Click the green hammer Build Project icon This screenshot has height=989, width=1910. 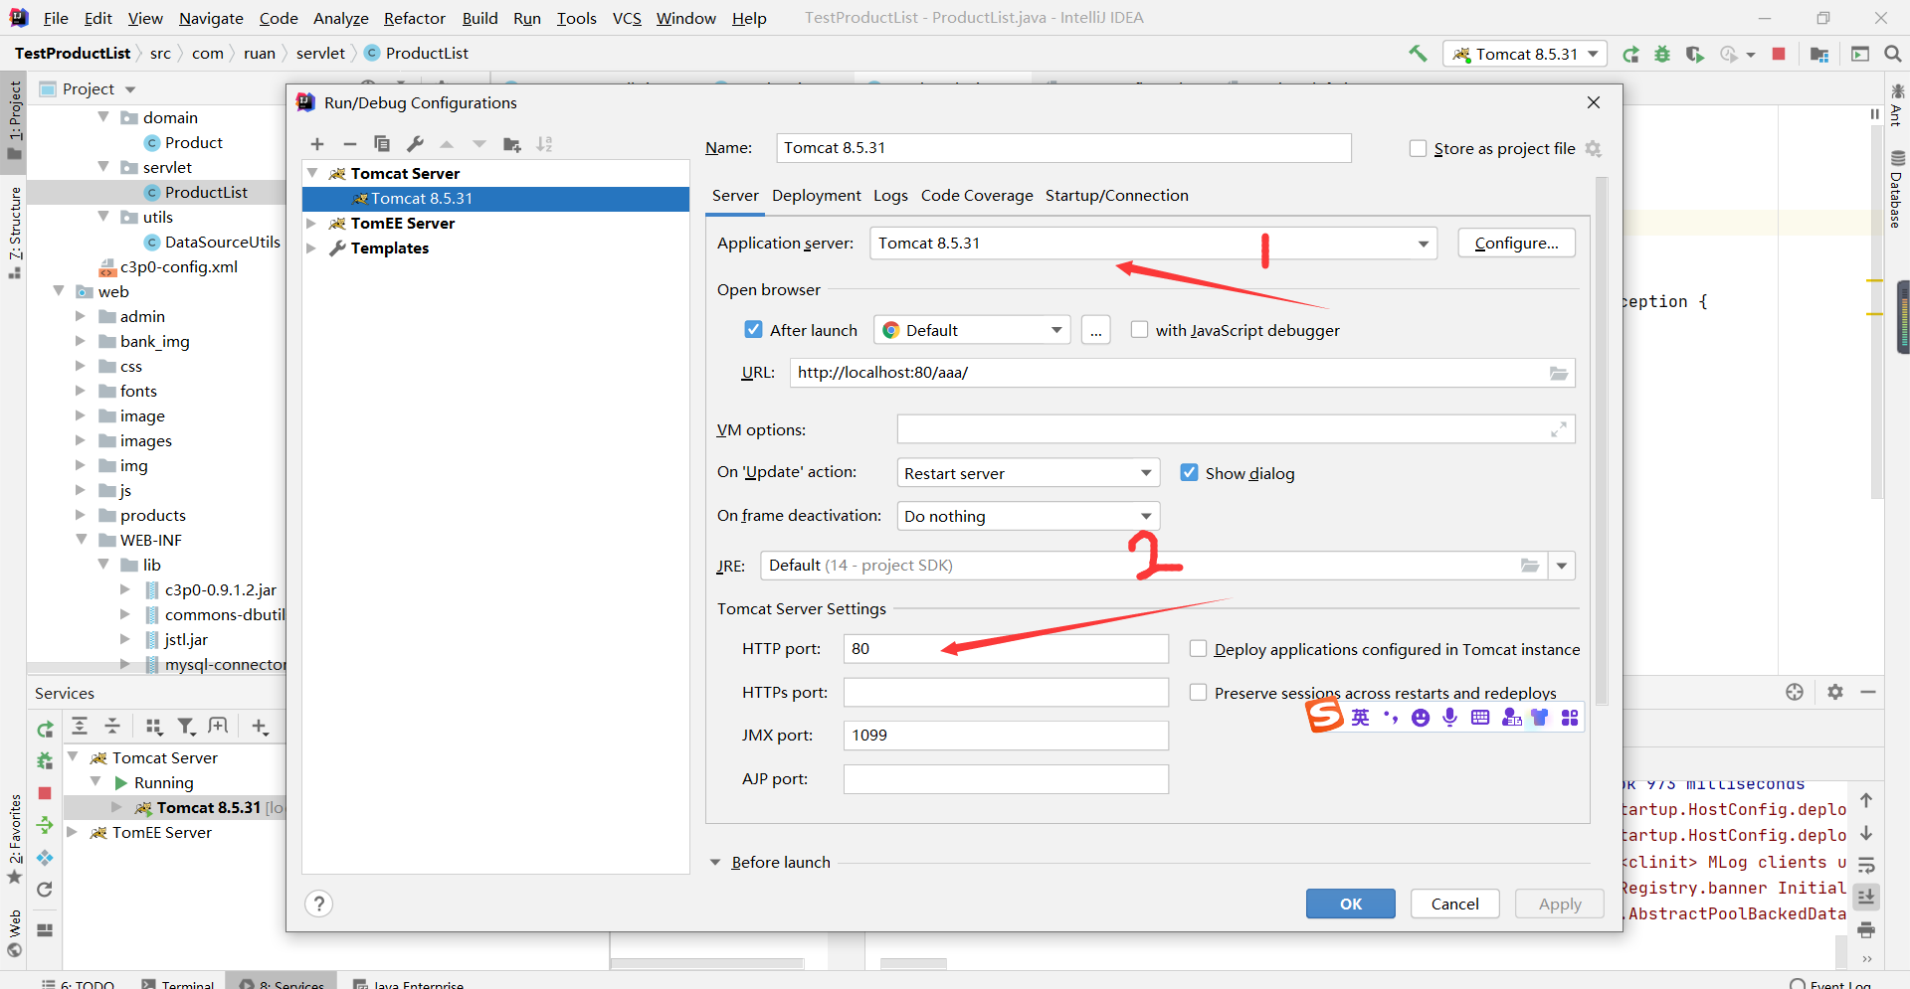1418,54
